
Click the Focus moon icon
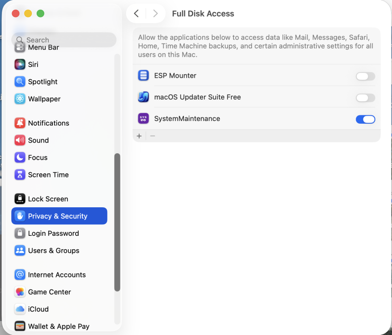pyautogui.click(x=20, y=158)
